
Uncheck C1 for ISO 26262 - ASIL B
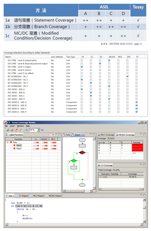[91, 93]
